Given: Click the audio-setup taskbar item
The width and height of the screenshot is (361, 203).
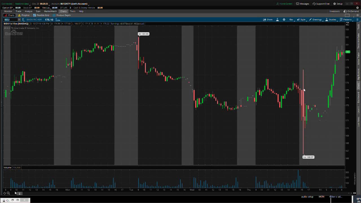Looking at the screenshot, I should pyautogui.click(x=307, y=197).
